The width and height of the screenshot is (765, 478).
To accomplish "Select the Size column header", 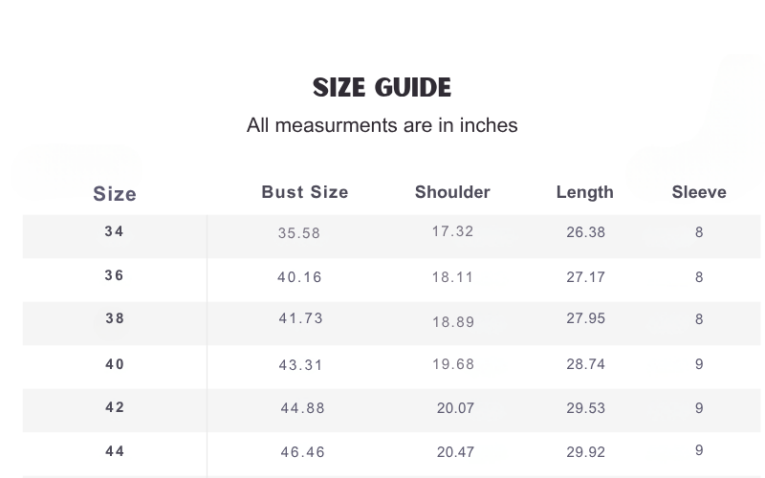I will point(115,194).
